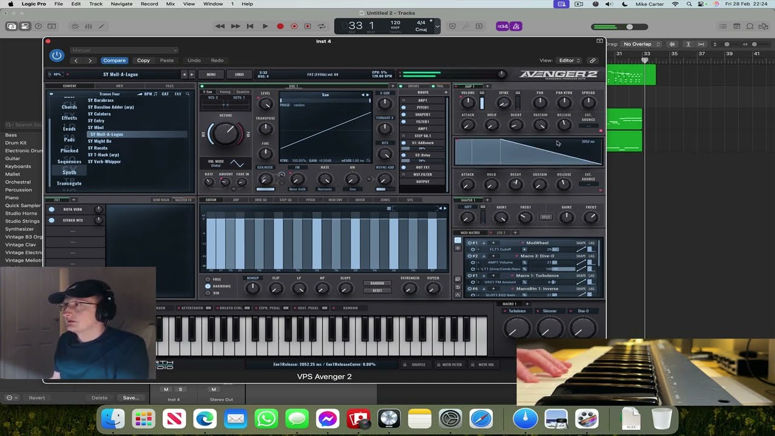Open the Noise Smth noise type selector
775x436 pixels.
pyautogui.click(x=297, y=189)
